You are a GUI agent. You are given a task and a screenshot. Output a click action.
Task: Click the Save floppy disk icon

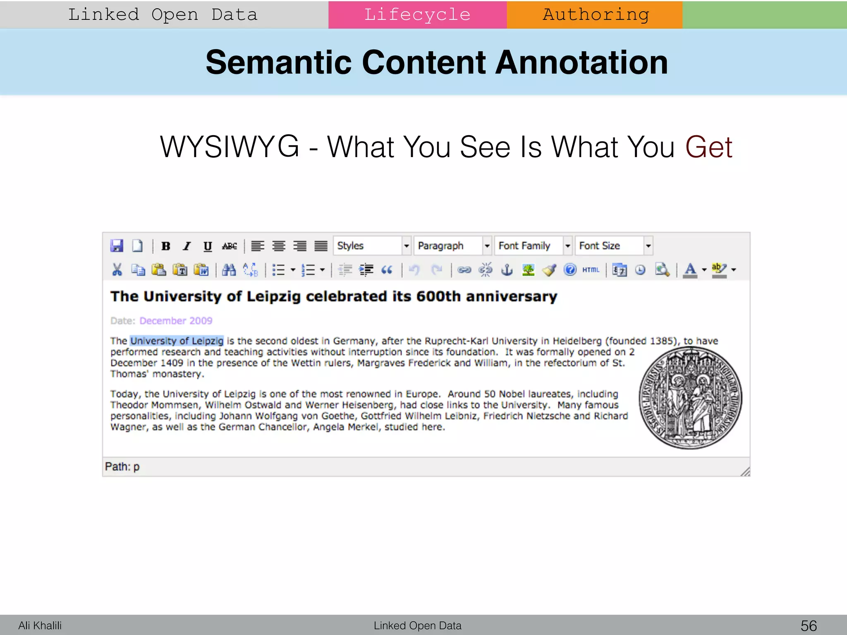117,246
